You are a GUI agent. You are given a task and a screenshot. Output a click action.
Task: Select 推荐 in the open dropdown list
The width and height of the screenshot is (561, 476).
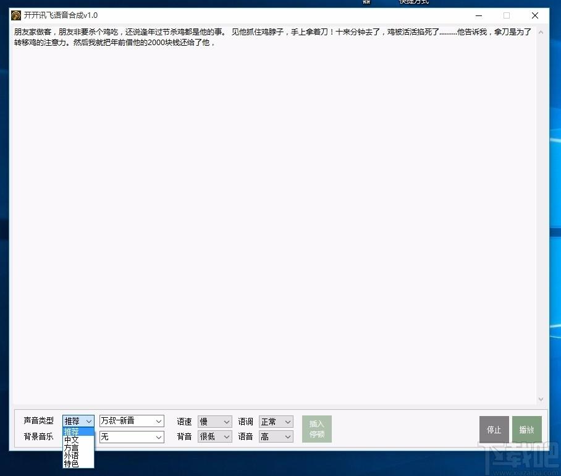coord(78,431)
